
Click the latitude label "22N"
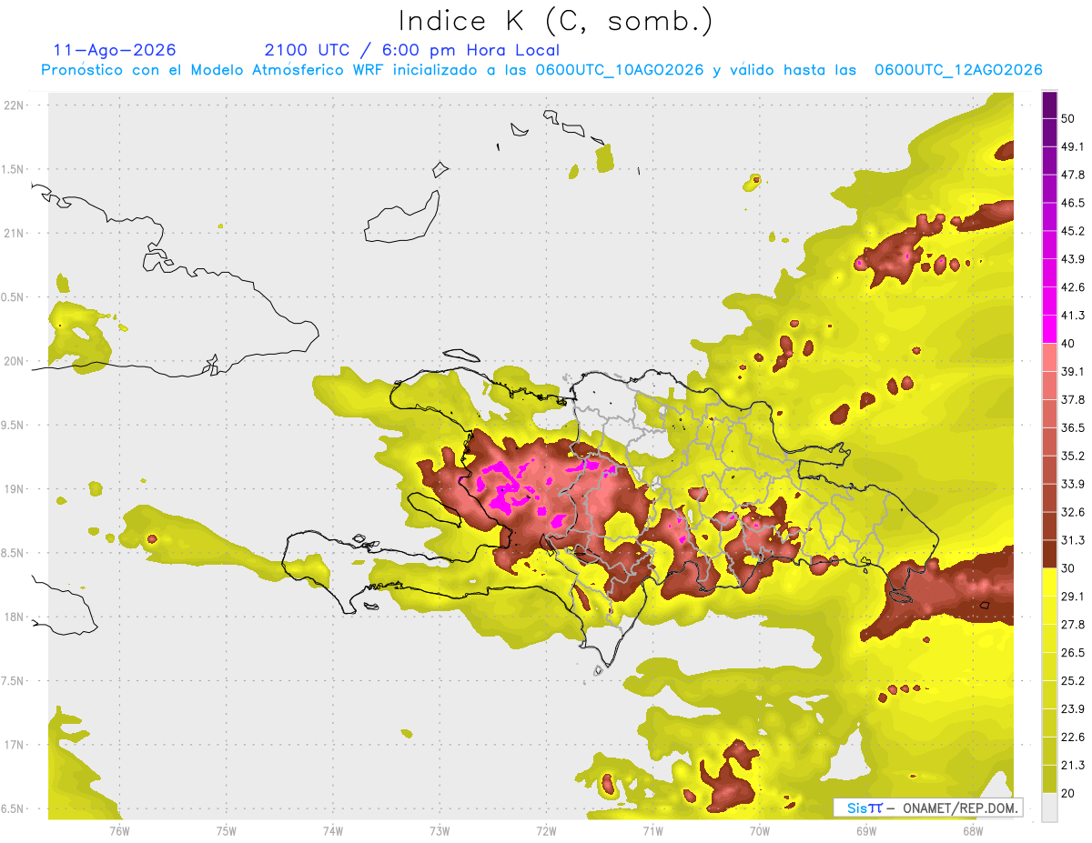click(x=13, y=105)
